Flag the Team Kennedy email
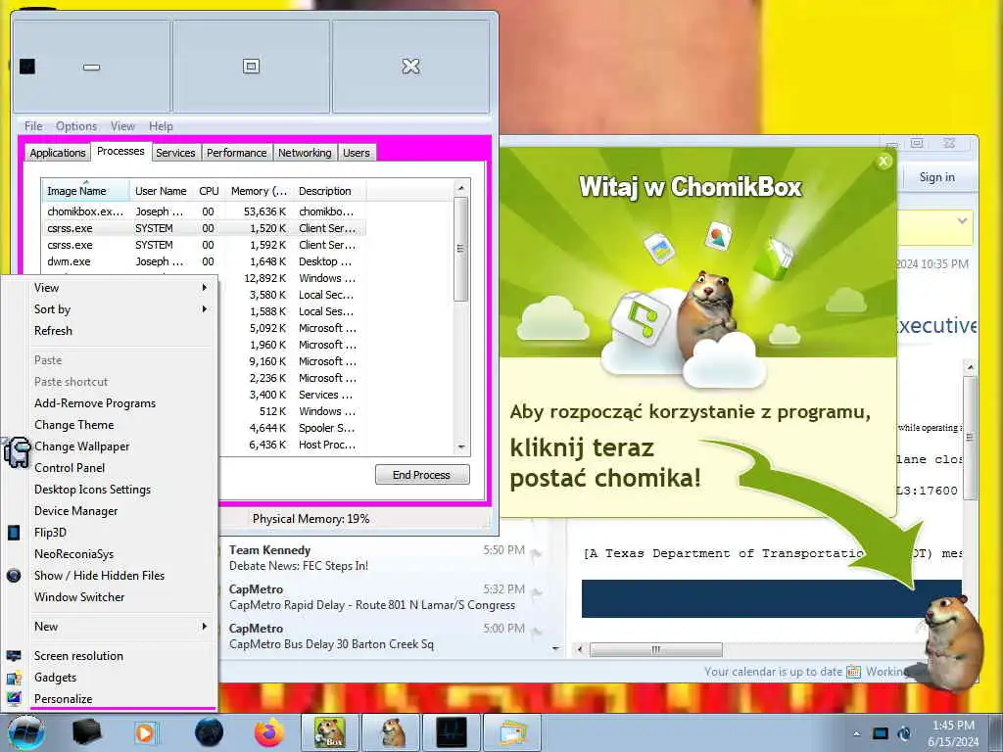Image resolution: width=1003 pixels, height=752 pixels. point(537,554)
